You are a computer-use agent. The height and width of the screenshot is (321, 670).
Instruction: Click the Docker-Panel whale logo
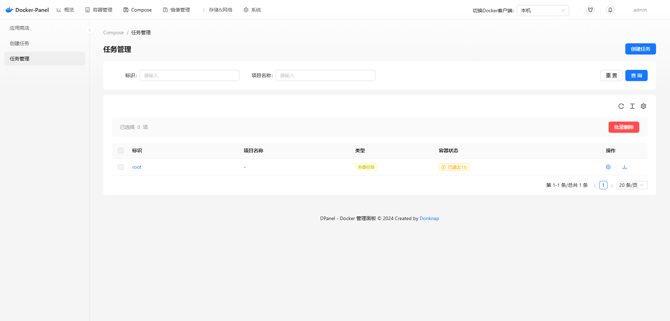tap(9, 10)
